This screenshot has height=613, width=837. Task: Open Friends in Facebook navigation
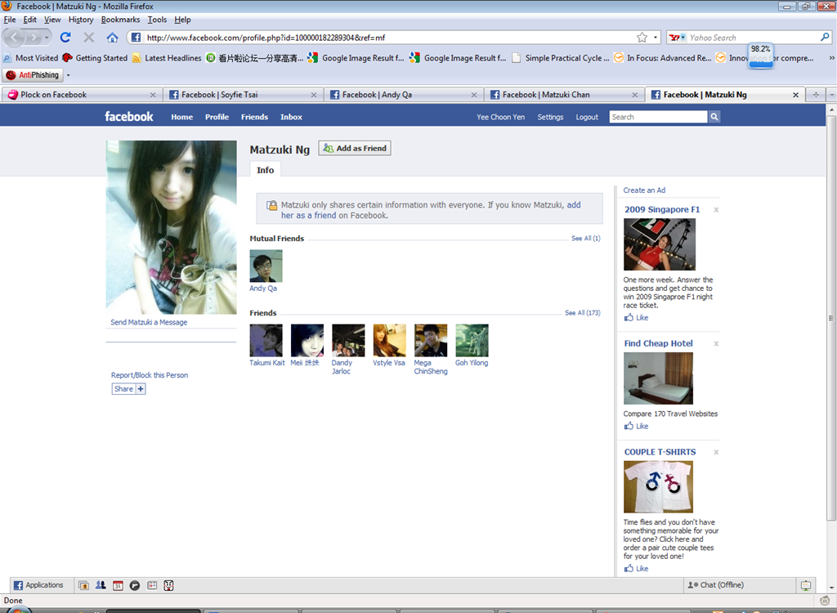[255, 117]
